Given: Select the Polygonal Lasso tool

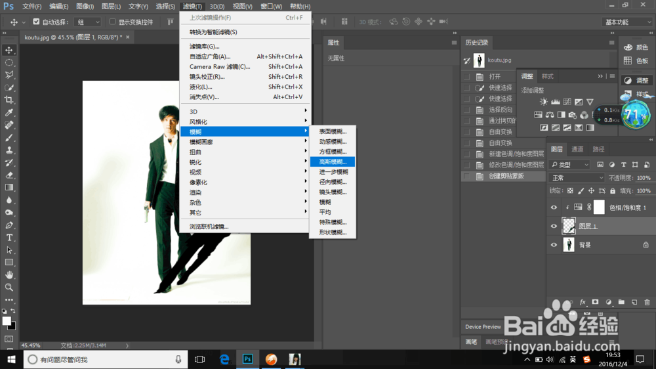Looking at the screenshot, I should pos(9,75).
